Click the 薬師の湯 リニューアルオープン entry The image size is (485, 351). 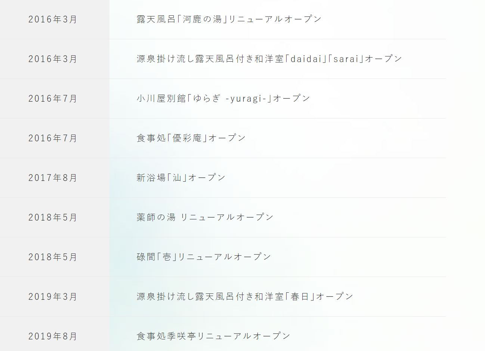(205, 217)
